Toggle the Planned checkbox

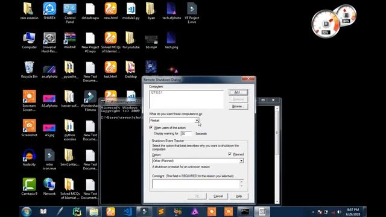click(230, 154)
